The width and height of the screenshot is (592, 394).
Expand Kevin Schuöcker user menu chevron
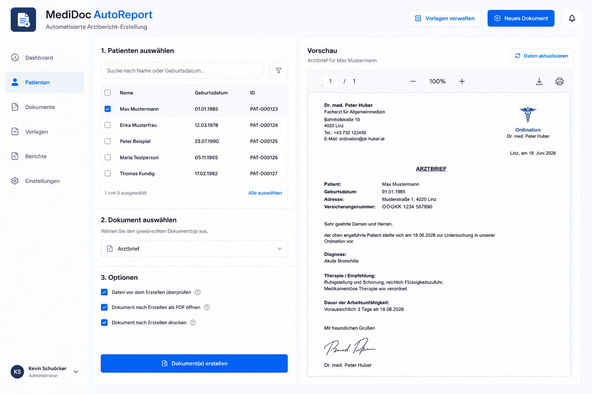point(76,372)
